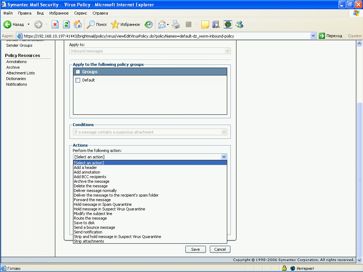Go back using the green Назад arrow
This screenshot has width=363, height=272.
[7, 24]
